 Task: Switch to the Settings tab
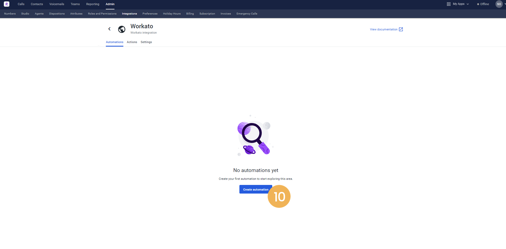pyautogui.click(x=146, y=42)
